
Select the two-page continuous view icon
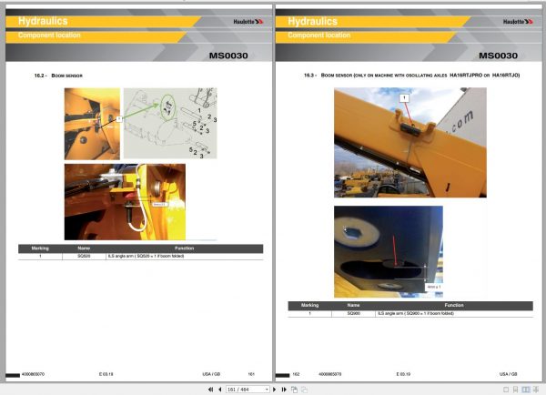click(536, 390)
